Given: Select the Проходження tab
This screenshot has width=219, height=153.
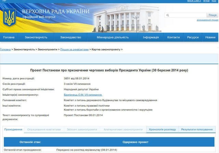Looking at the screenshot, I should click(13, 129).
